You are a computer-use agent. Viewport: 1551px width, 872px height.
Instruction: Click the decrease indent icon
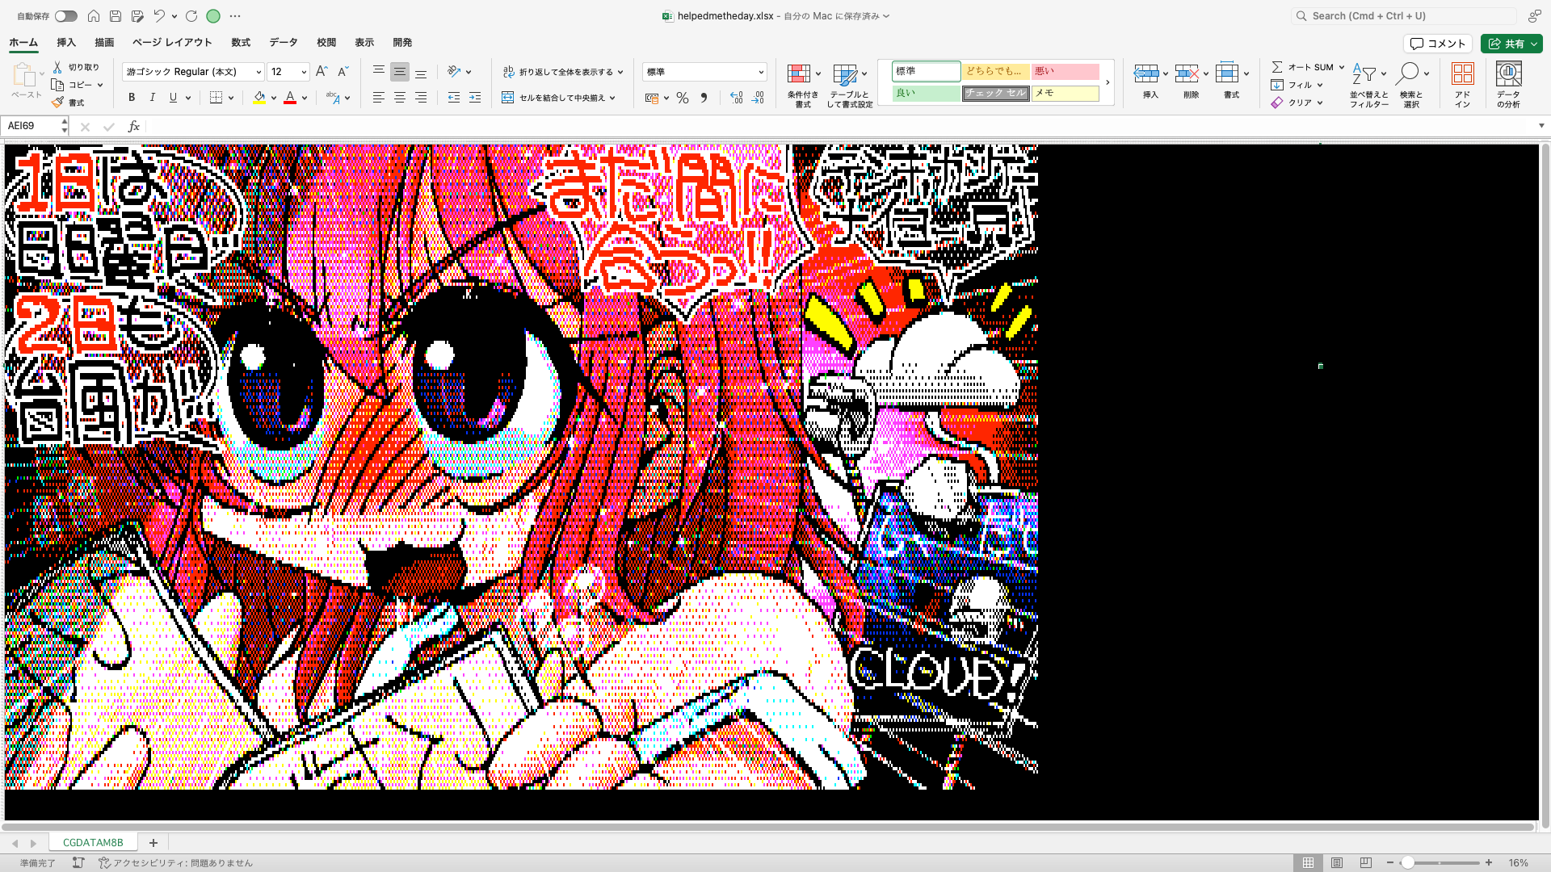point(454,98)
